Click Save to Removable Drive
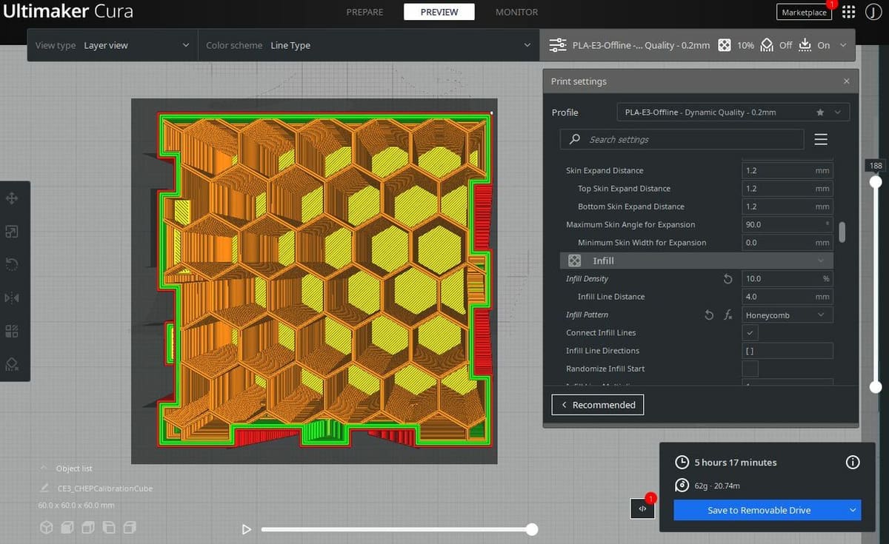Viewport: 889px width, 544px height. (759, 510)
